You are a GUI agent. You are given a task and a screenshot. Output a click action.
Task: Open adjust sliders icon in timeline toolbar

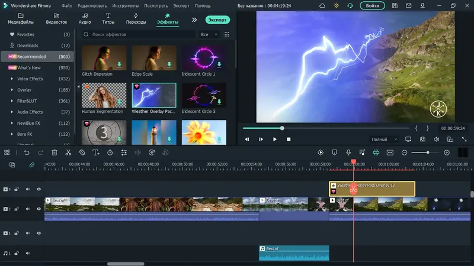[x=124, y=153]
